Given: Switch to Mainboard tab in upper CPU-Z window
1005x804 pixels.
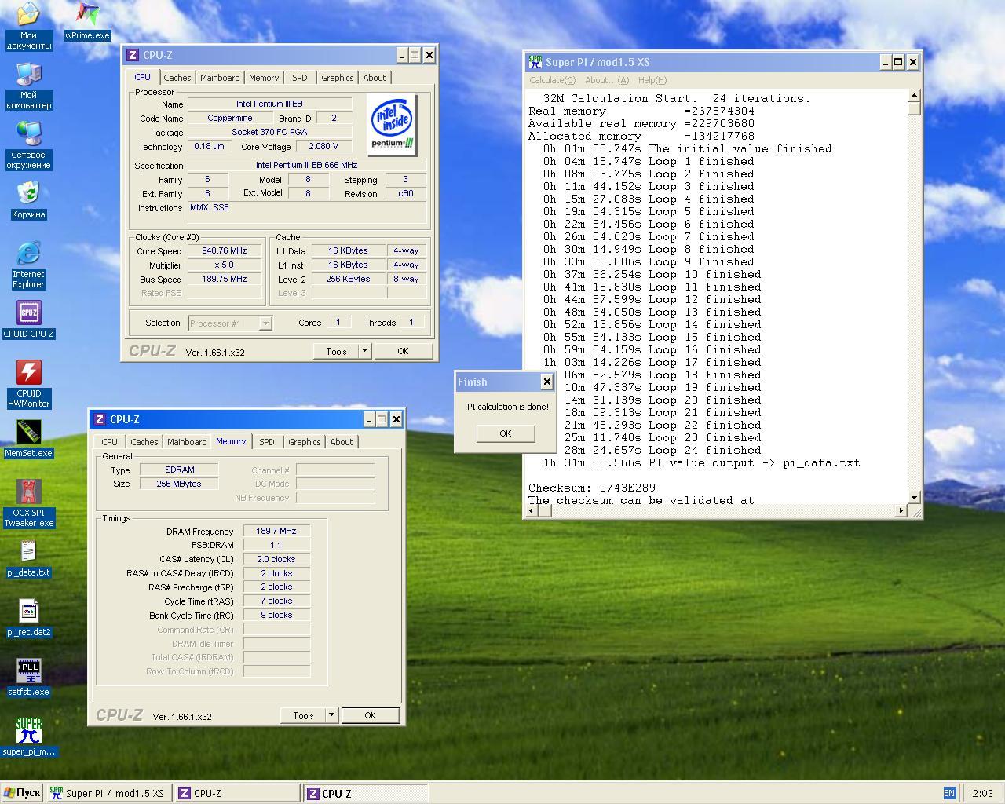Looking at the screenshot, I should [x=220, y=78].
